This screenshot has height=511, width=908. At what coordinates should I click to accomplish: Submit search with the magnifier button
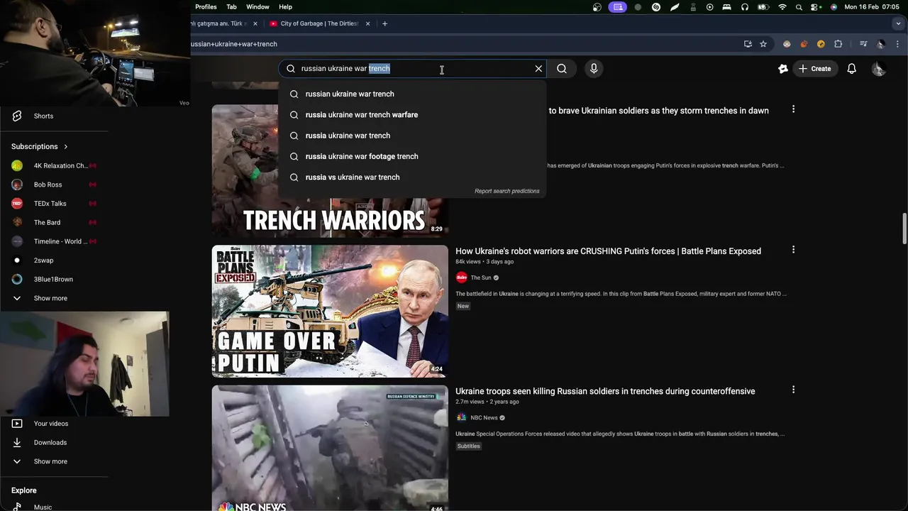point(562,69)
